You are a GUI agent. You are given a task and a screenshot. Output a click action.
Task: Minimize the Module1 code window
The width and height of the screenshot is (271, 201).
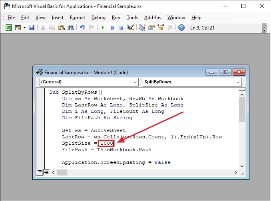pos(212,72)
